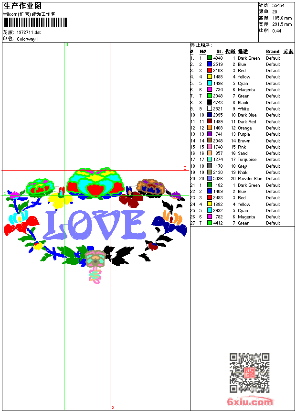Click stitch count '4849'
Image resolution: width=296 pixels, height=411 pixels.
pos(218,58)
